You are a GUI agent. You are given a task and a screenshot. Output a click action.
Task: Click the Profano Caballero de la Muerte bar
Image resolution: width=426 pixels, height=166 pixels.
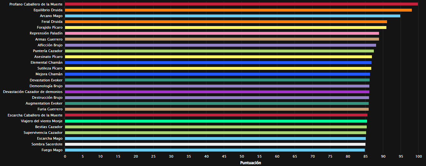(241, 4)
